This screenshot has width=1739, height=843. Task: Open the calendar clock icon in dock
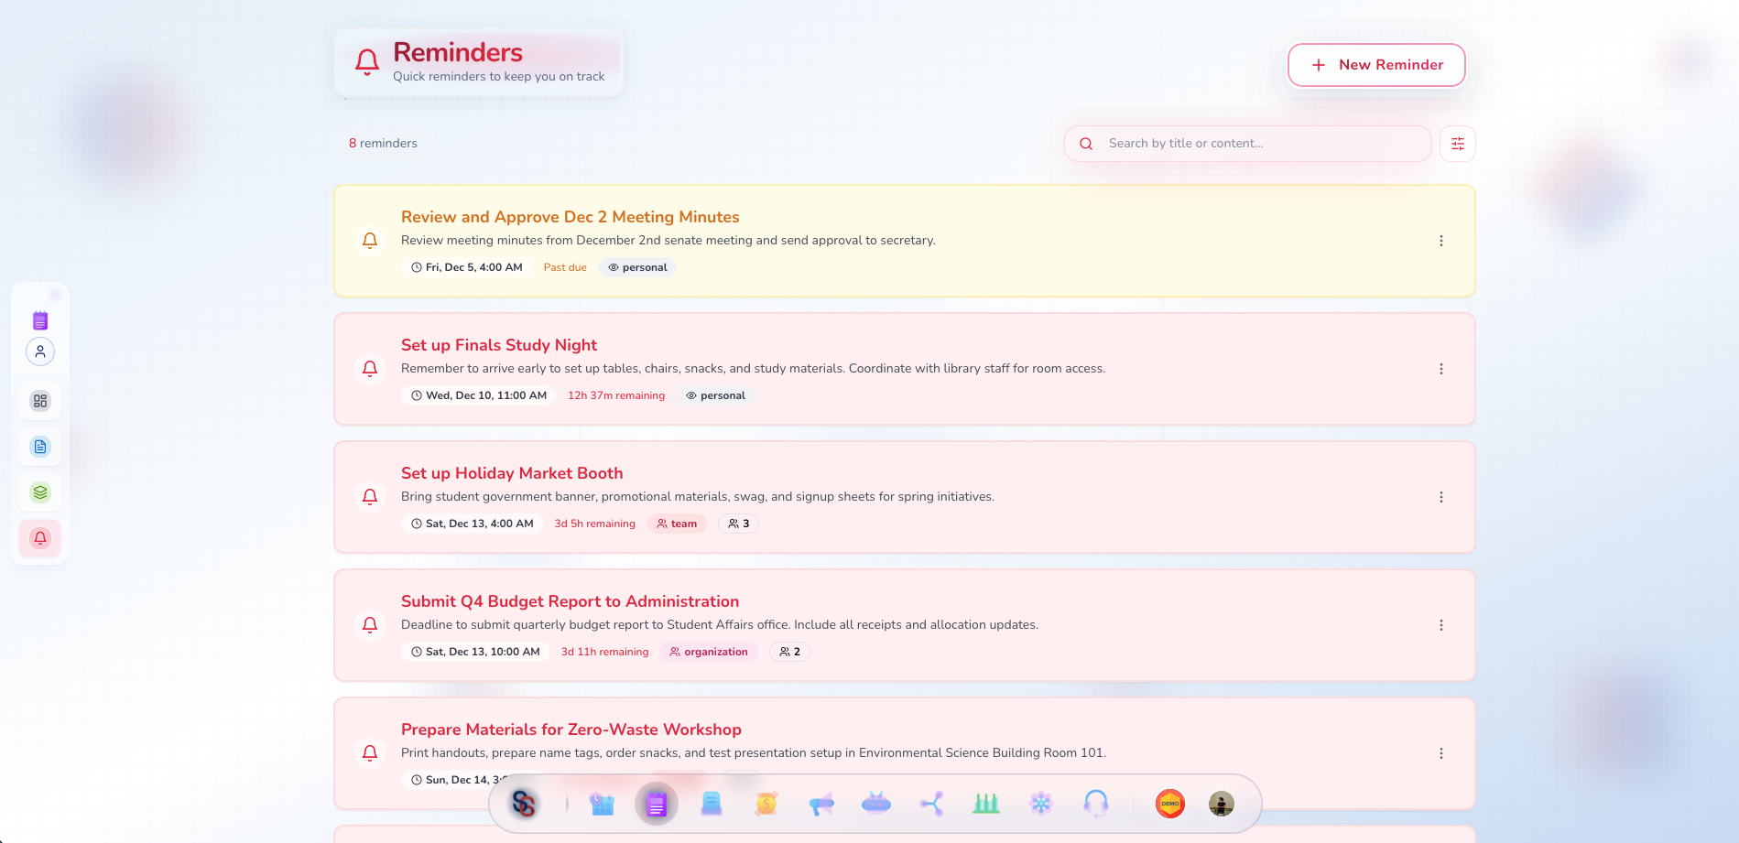point(602,804)
